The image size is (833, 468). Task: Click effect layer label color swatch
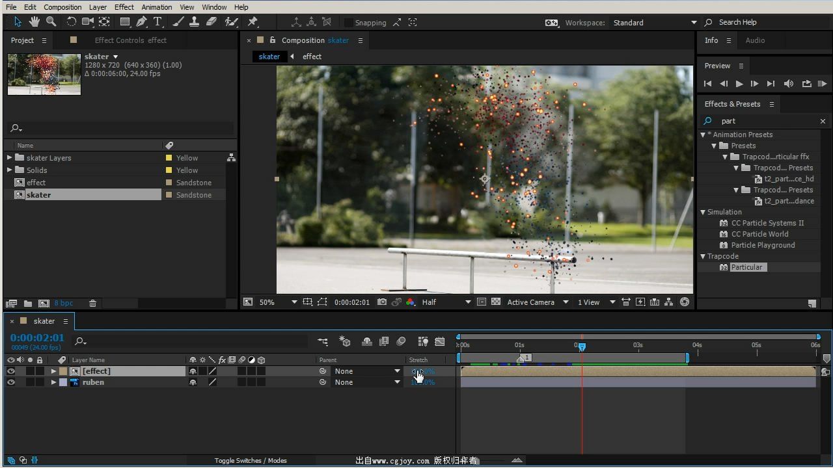(63, 371)
